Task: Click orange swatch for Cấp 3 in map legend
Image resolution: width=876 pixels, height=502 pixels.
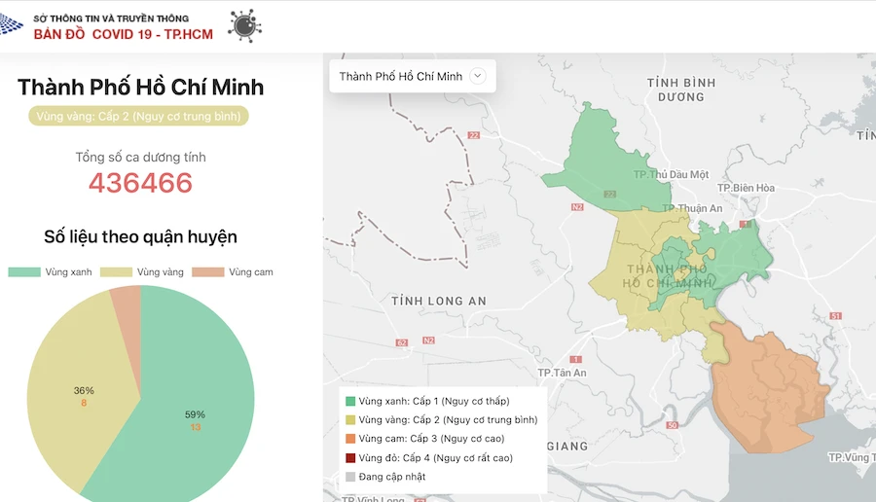Action: [x=350, y=439]
